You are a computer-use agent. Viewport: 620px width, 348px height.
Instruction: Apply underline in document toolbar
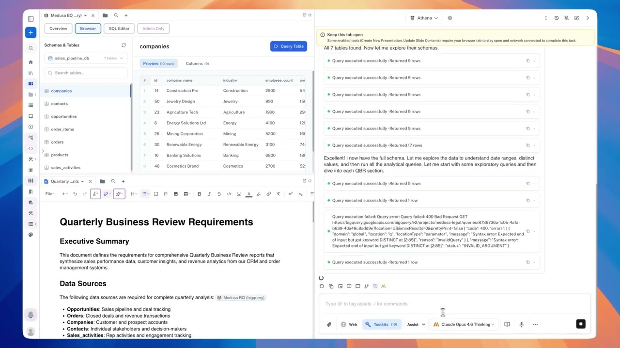[239, 194]
